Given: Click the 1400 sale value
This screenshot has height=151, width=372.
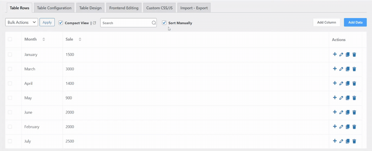Looking at the screenshot, I should pyautogui.click(x=70, y=83).
